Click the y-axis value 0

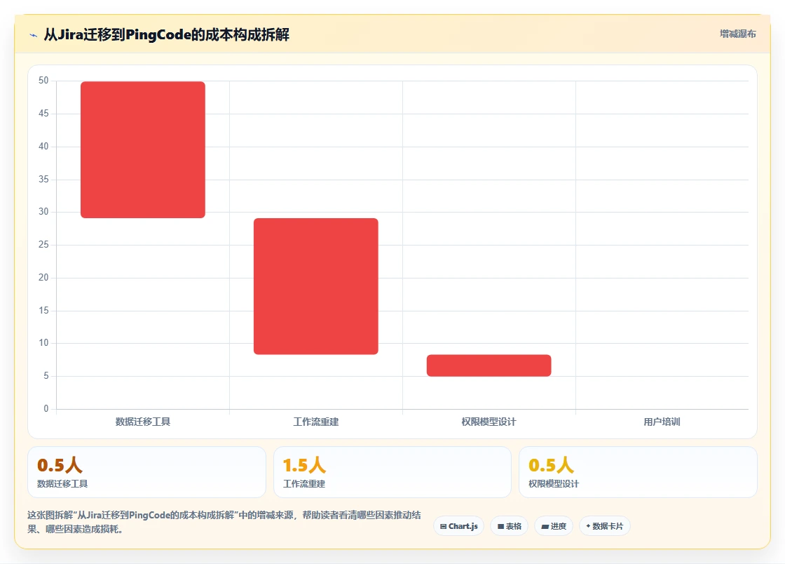[46, 409]
